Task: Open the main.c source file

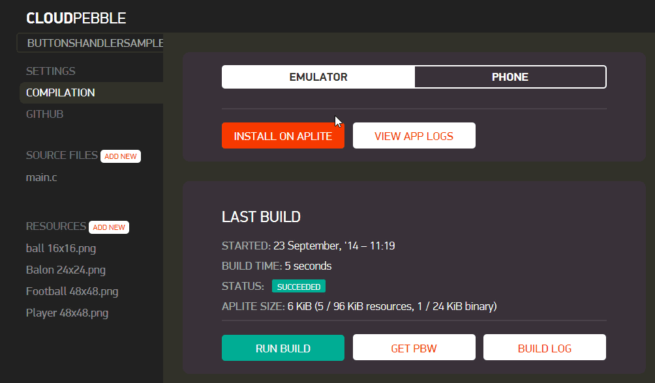Action: (x=41, y=177)
